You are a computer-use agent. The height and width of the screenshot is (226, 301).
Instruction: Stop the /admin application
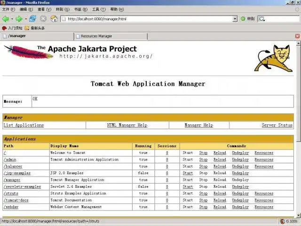(203, 160)
